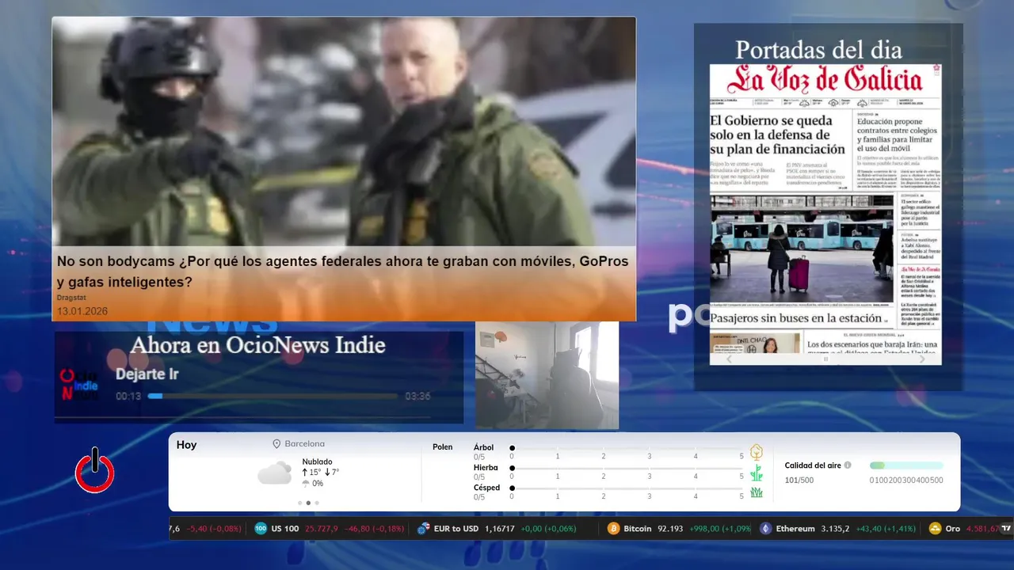Click the Ethereum ticker label
The height and width of the screenshot is (570, 1014).
click(795, 529)
